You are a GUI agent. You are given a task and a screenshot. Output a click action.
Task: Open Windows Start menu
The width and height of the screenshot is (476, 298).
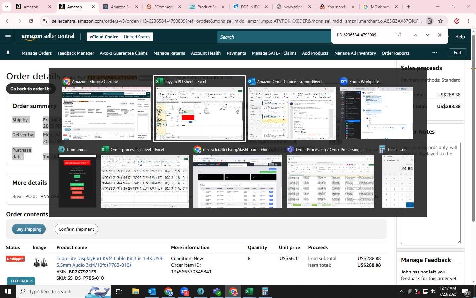[x=8, y=291]
